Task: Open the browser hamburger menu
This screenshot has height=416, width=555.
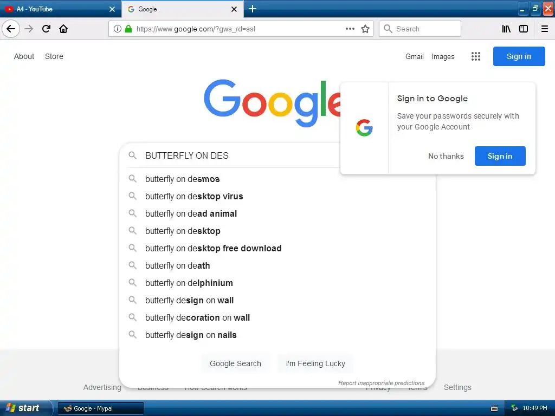Action: point(545,29)
